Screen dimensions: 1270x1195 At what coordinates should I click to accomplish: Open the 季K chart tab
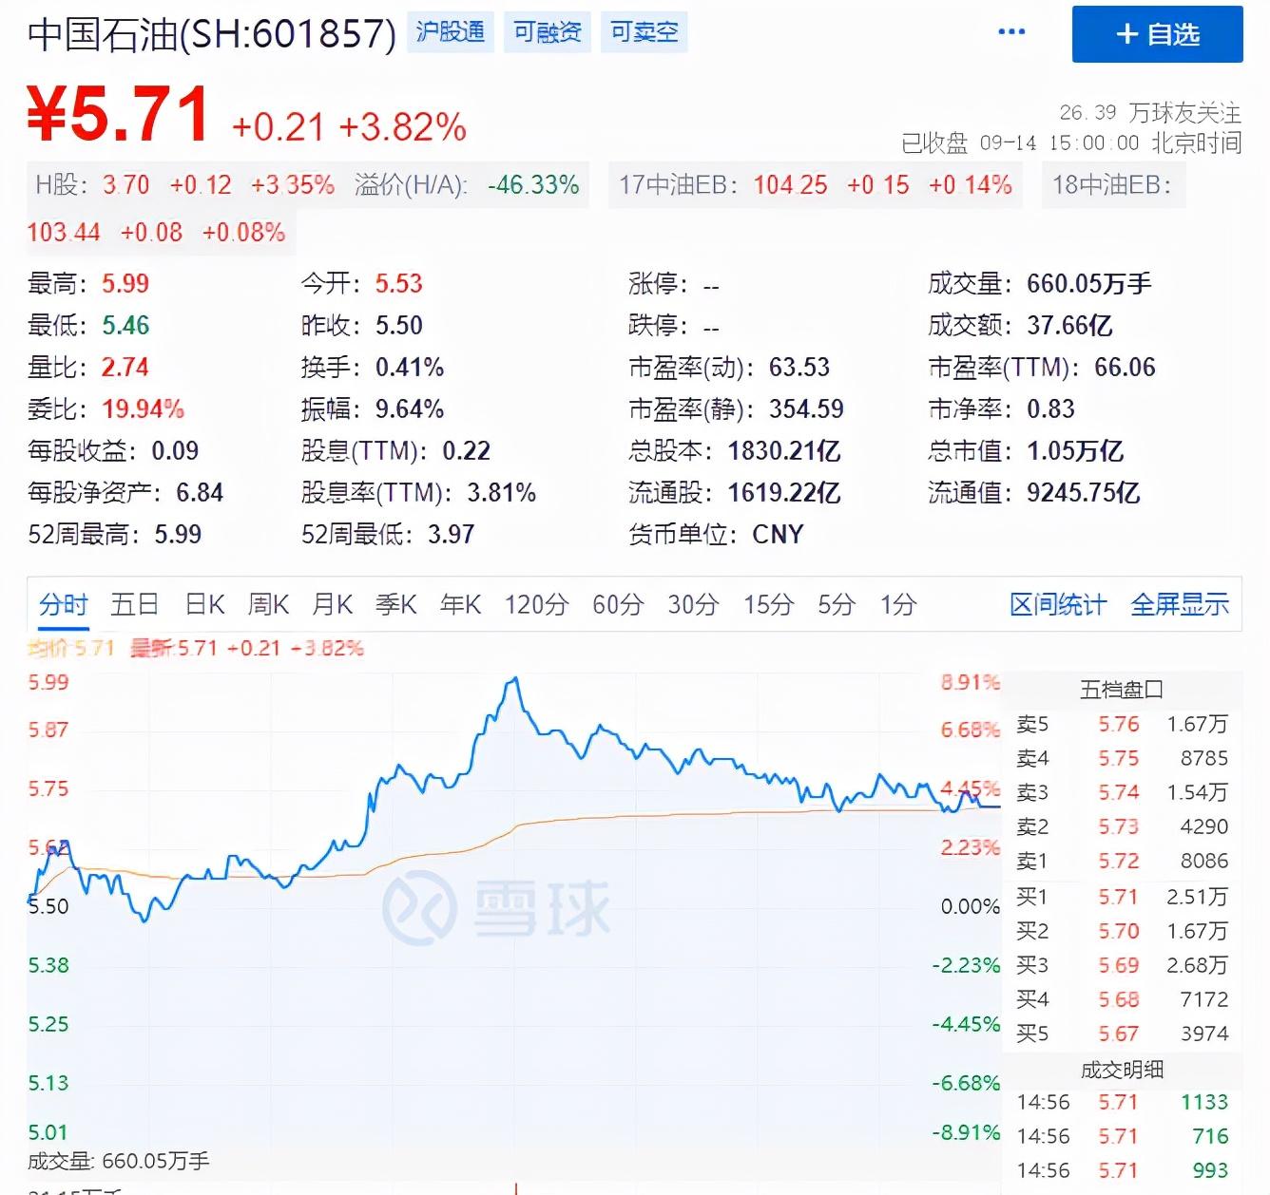[x=395, y=605]
